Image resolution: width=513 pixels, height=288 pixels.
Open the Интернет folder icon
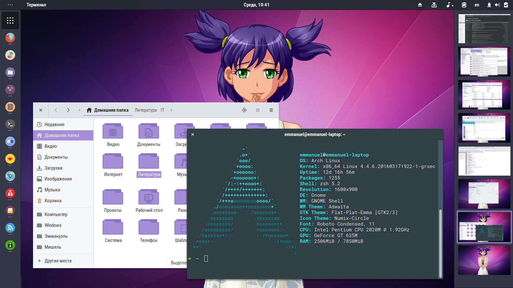113,161
